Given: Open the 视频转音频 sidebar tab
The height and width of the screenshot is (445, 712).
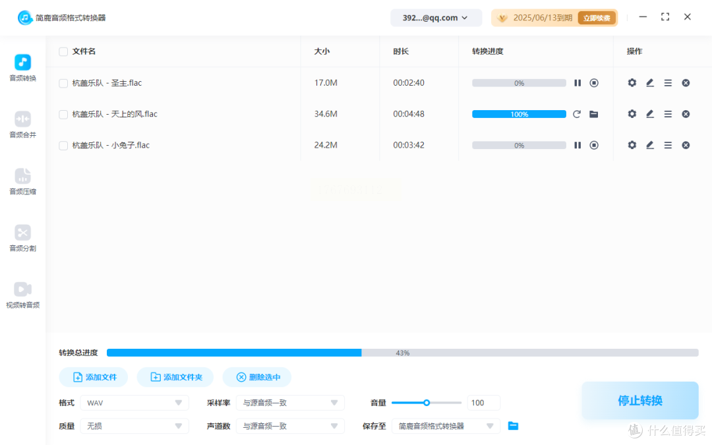Looking at the screenshot, I should click(x=22, y=295).
